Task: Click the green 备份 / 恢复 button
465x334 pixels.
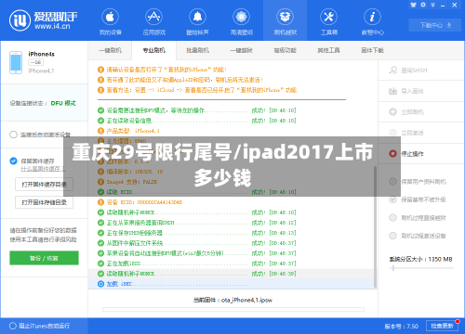Action: (44, 258)
